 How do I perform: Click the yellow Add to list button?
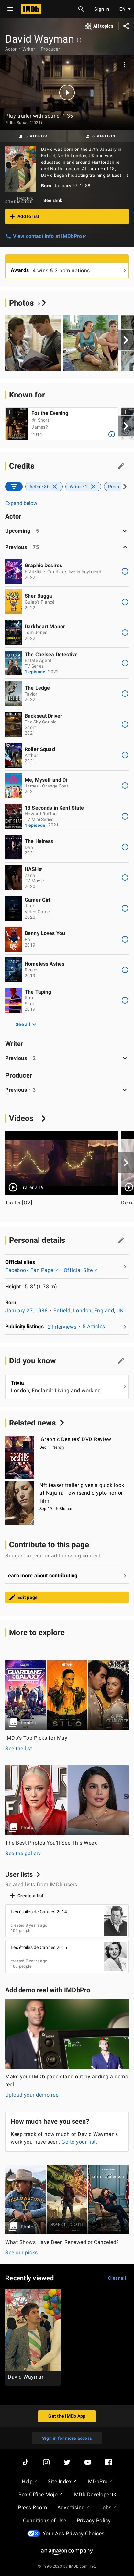66,216
